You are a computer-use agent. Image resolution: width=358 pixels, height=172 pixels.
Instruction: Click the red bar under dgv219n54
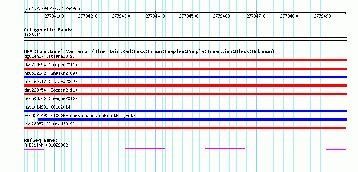pos(185,69)
